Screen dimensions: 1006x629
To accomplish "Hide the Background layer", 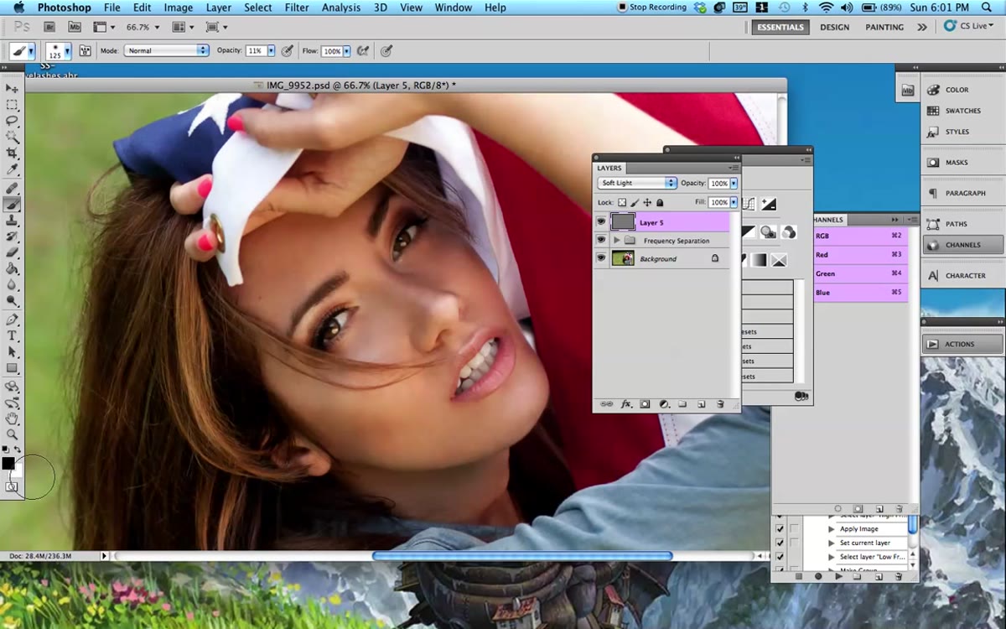I will point(601,258).
